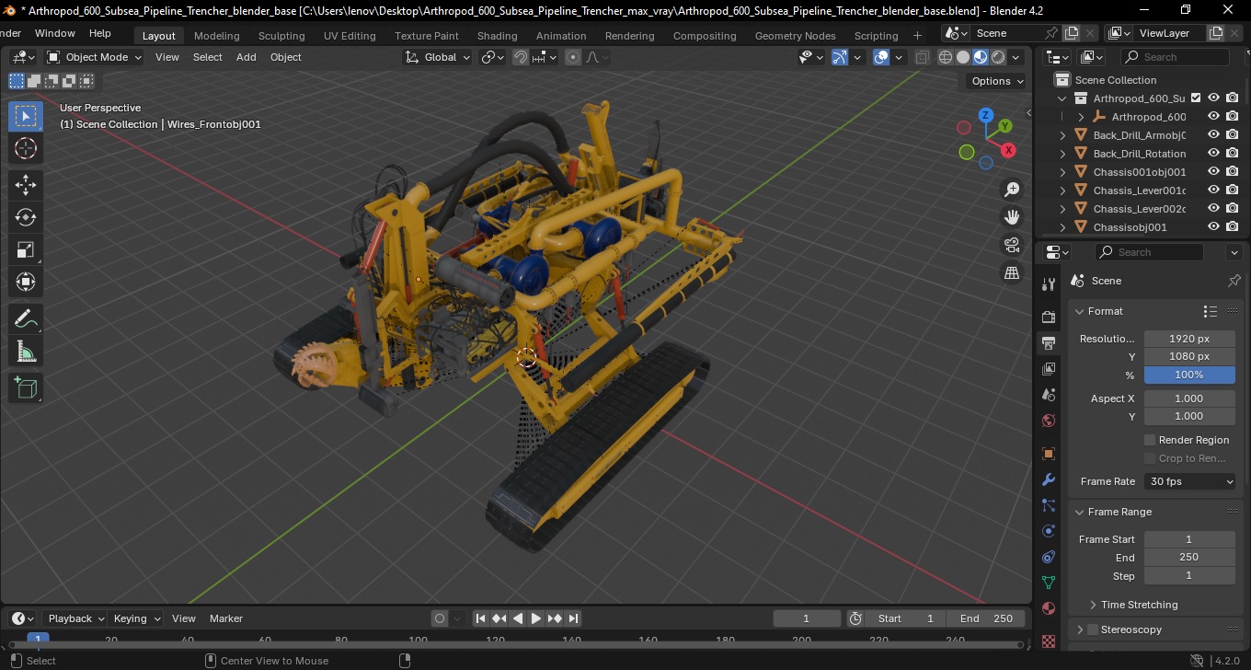Viewport: 1251px width, 670px height.
Task: Activate the Annotate pencil tool
Action: 26,319
